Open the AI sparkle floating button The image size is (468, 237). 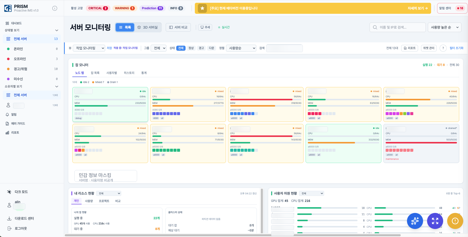(415, 221)
